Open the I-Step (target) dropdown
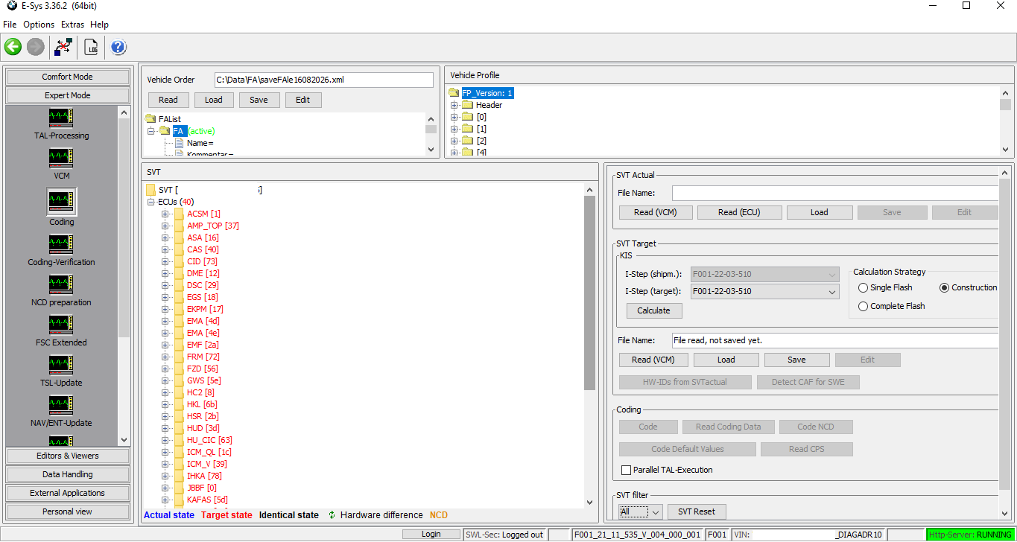This screenshot has height=542, width=1017. tap(833, 292)
